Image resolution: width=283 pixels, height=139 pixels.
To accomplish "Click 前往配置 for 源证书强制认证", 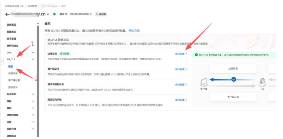I will click(181, 84).
